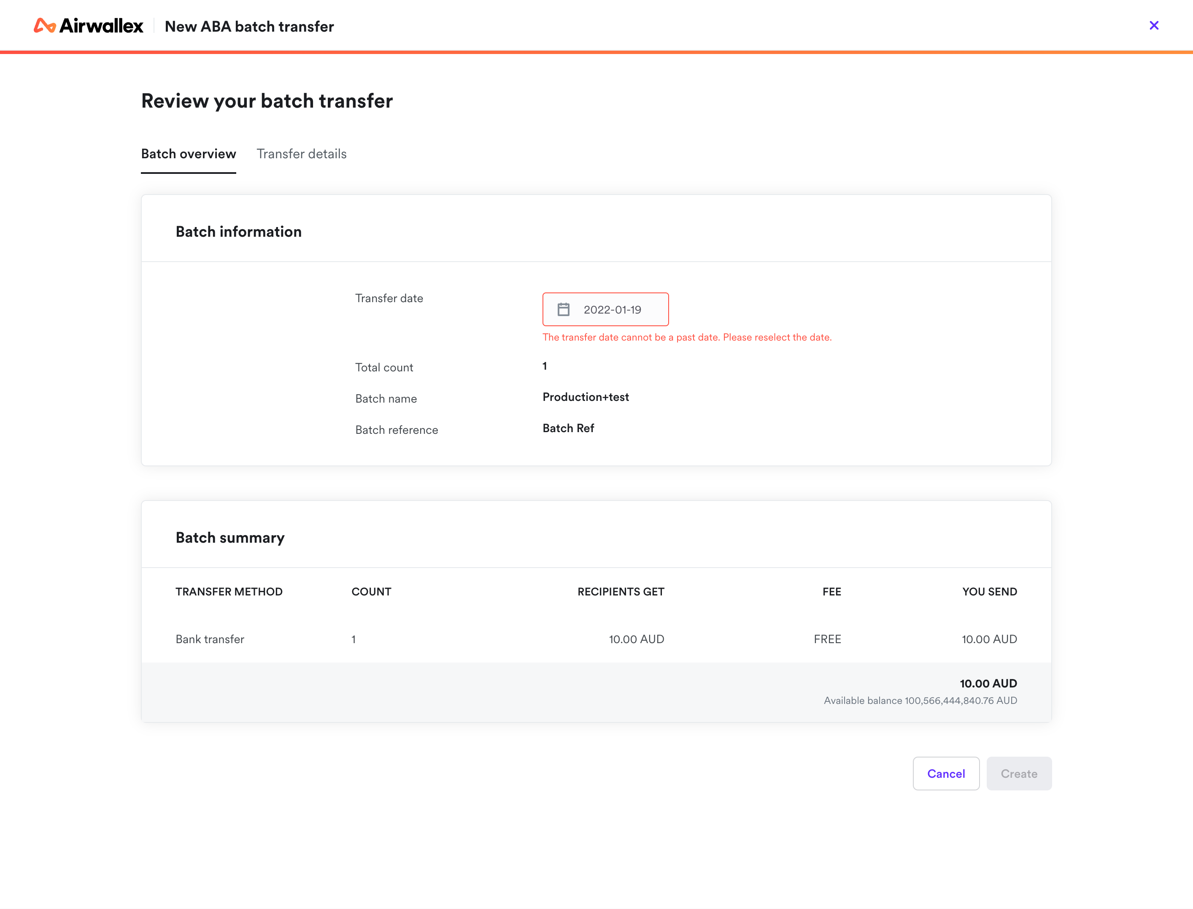Image resolution: width=1193 pixels, height=909 pixels.
Task: Click the FREE fee value
Action: pos(827,639)
